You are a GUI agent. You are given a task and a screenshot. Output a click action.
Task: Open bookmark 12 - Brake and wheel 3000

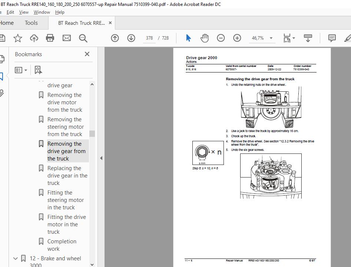pos(55,261)
